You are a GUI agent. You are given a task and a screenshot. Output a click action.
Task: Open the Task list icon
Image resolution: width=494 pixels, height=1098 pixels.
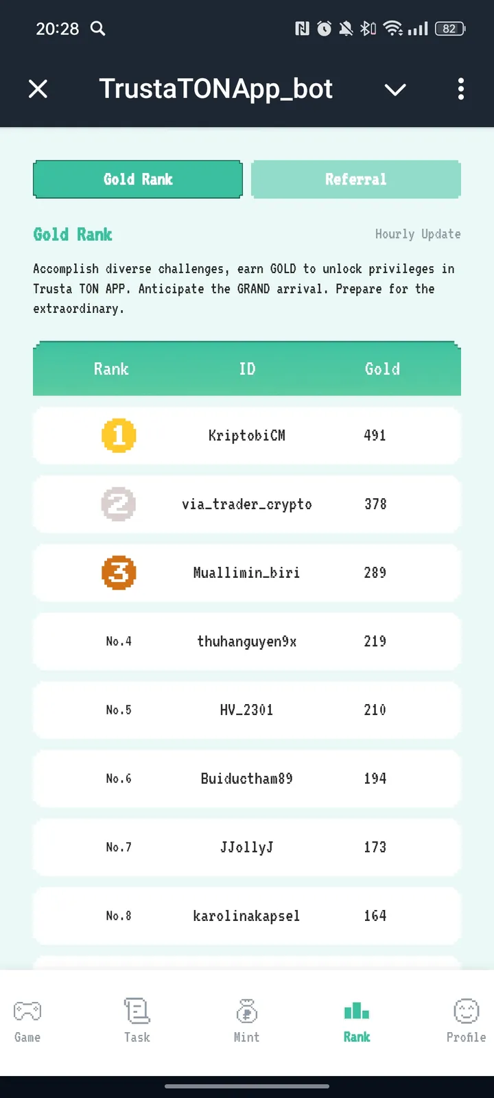click(137, 1010)
